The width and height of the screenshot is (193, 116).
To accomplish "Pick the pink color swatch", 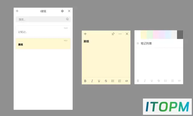I will (x=156, y=35).
